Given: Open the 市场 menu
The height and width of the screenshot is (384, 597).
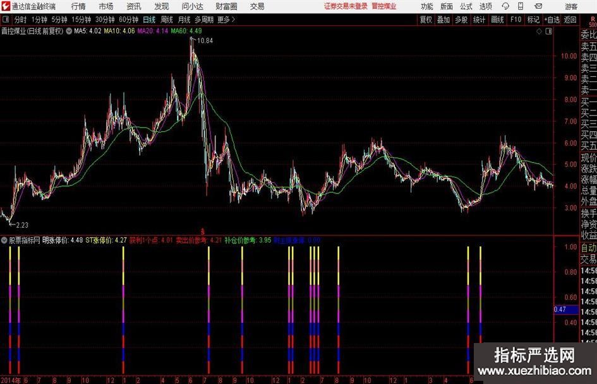Looking at the screenshot, I should (x=106, y=6).
